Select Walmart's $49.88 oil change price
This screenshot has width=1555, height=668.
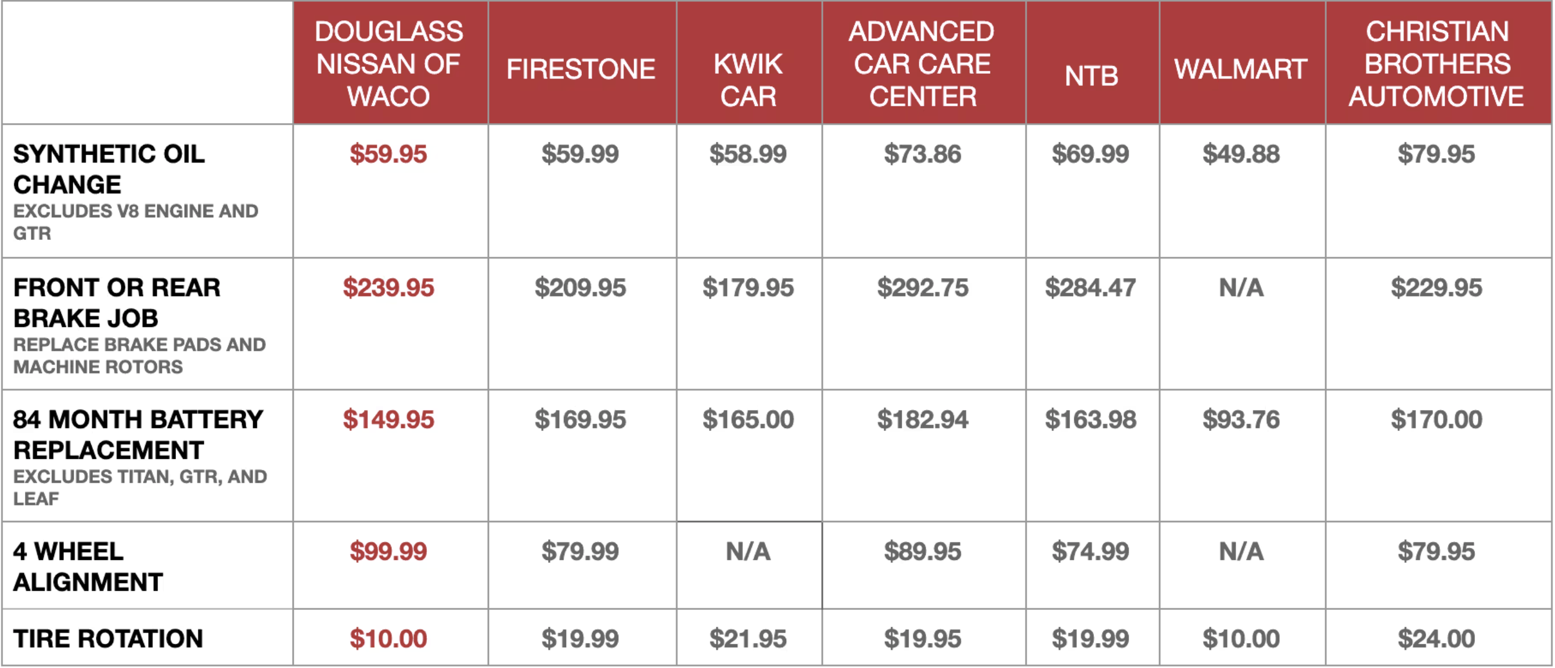(x=1240, y=153)
